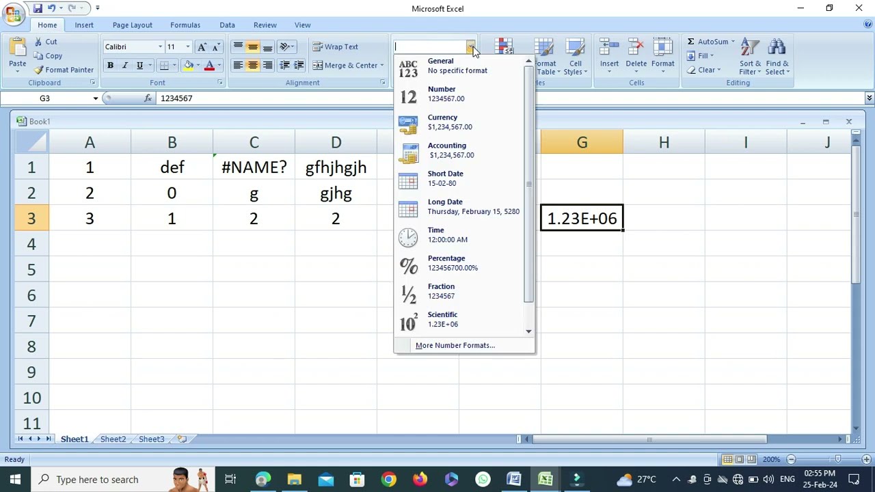Expand the formula bar
This screenshot has height=492, width=875.
pyautogui.click(x=869, y=98)
